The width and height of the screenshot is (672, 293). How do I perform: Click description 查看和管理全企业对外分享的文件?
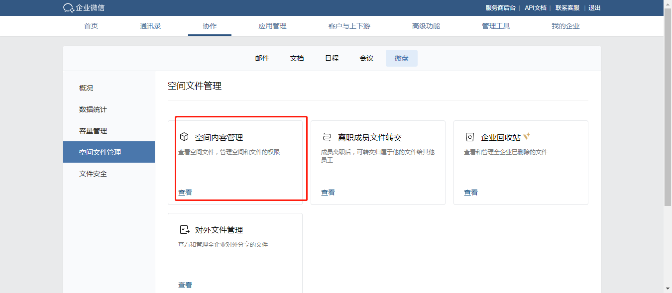click(223, 245)
